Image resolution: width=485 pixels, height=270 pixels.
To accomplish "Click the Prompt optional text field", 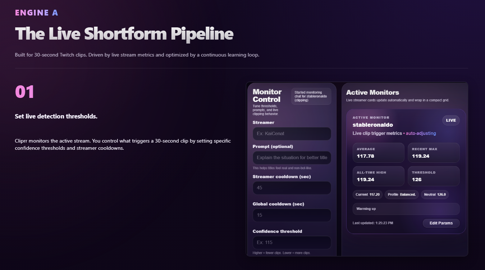I will click(x=292, y=158).
